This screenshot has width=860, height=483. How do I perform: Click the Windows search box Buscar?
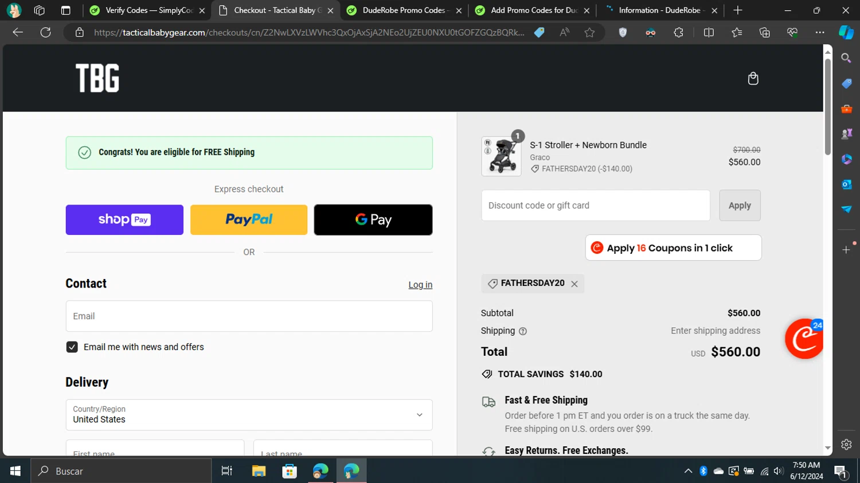121,471
